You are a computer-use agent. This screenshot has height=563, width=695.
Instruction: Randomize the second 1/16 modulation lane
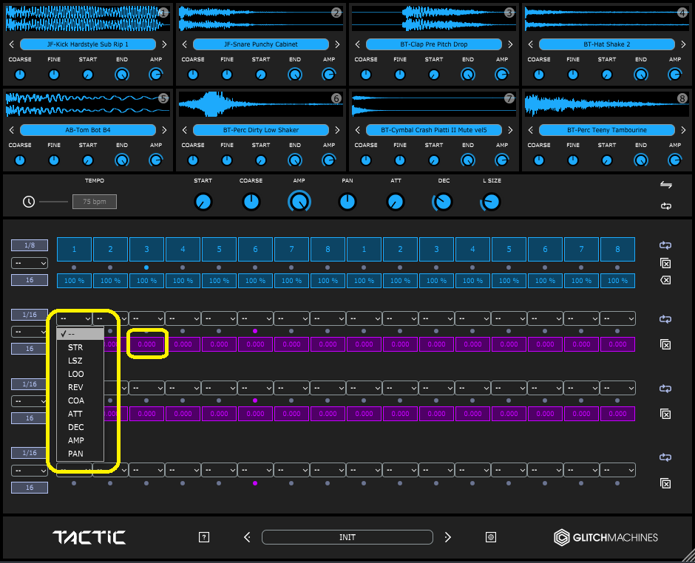point(665,414)
